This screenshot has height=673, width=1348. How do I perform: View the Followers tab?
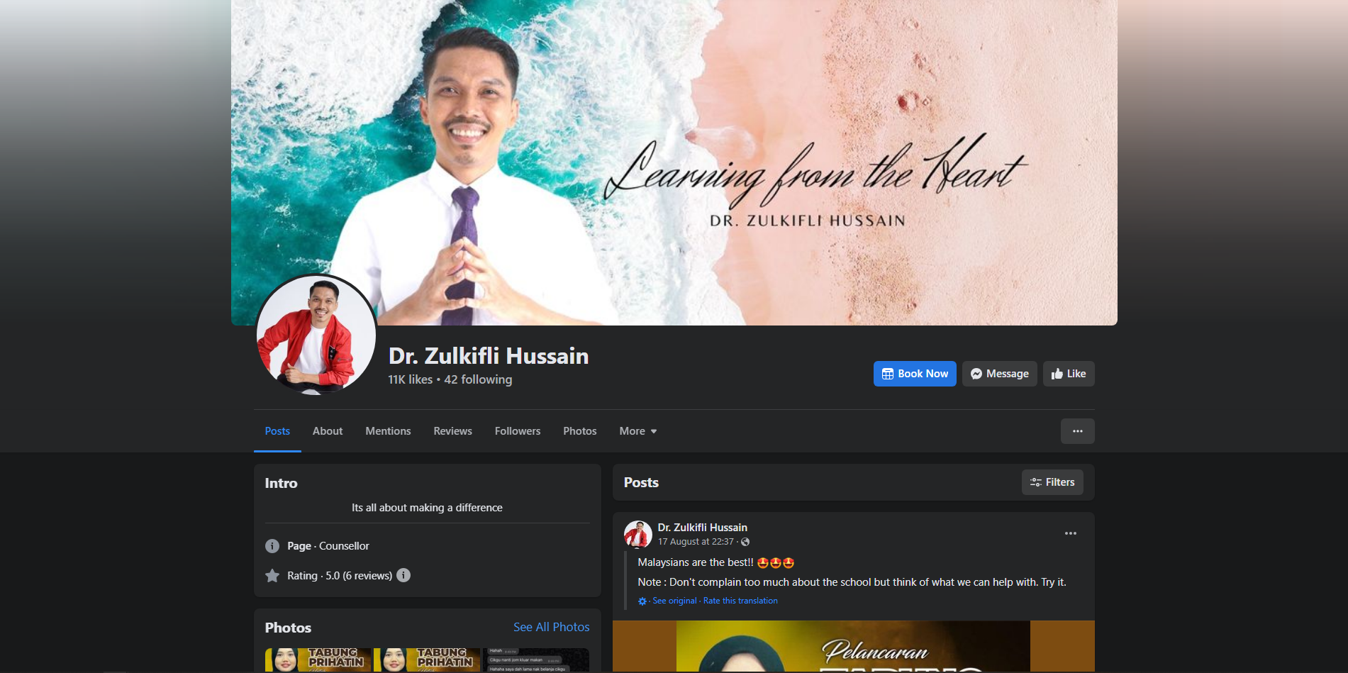point(517,431)
